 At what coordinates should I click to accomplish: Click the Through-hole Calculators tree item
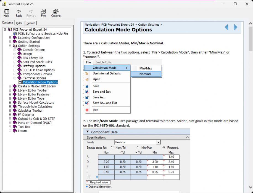pyautogui.click(x=35, y=106)
